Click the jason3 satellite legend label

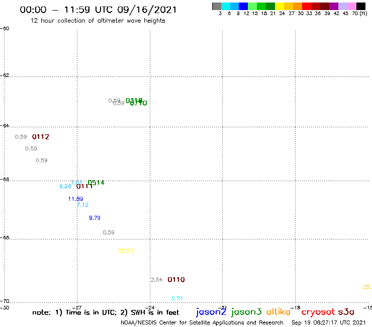click(246, 312)
